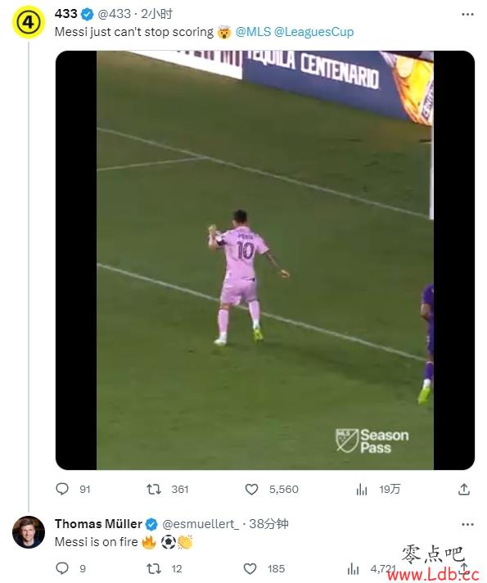
Task: Retweet Thomas Müller's reply
Action: [x=154, y=568]
